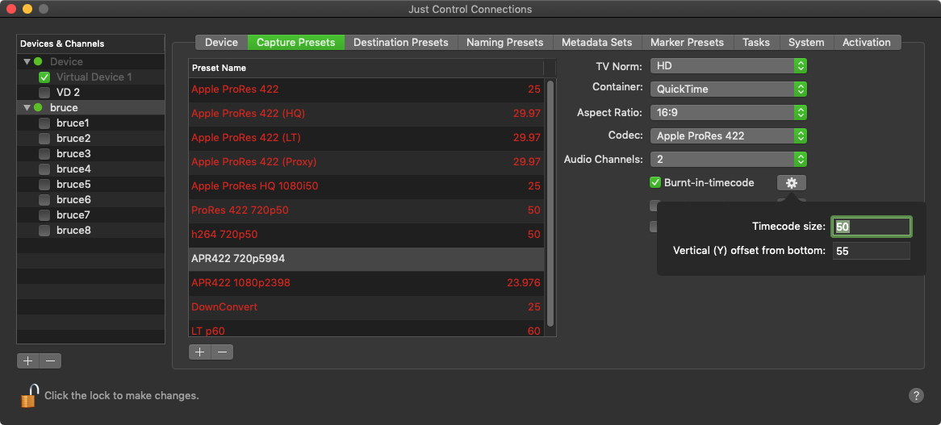
Task: Select the Apple ProRes 422 (Proxy) preset
Action: pyautogui.click(x=366, y=162)
